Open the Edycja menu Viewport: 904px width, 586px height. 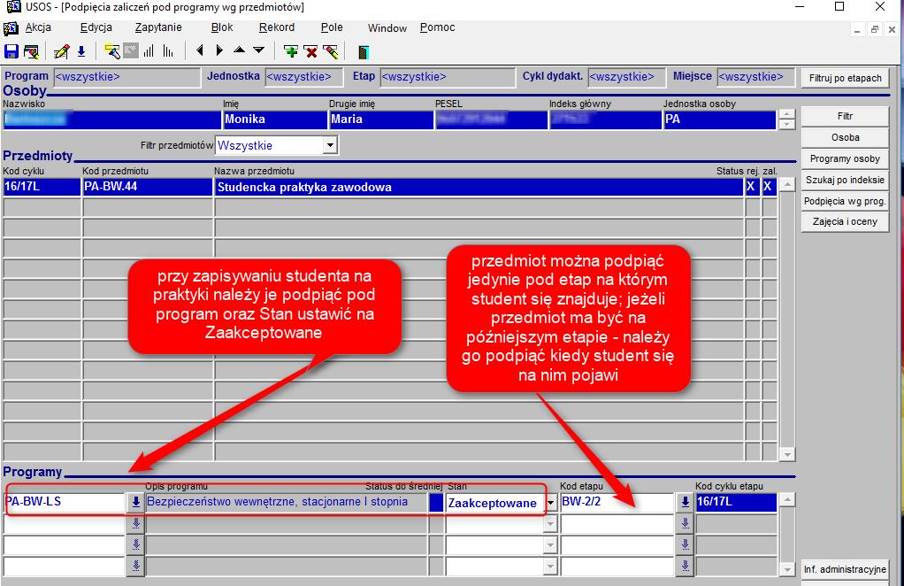click(x=96, y=27)
